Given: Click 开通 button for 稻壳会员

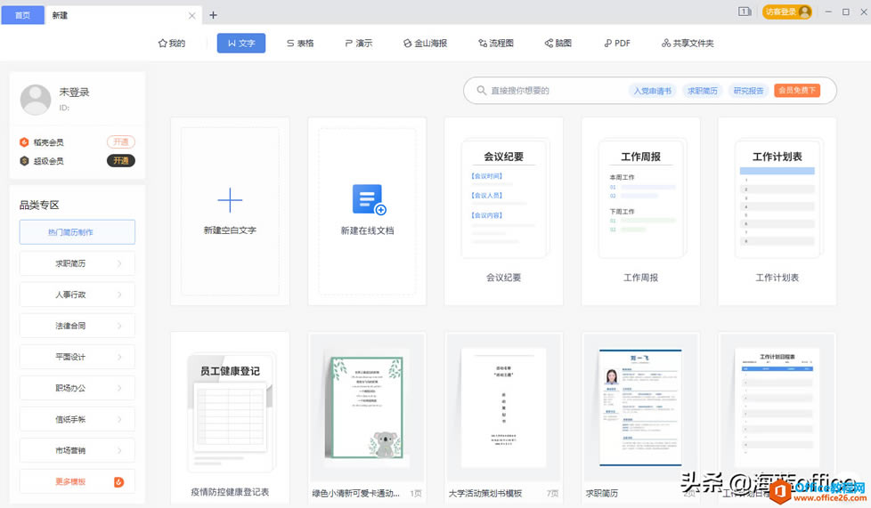Looking at the screenshot, I should (x=120, y=142).
